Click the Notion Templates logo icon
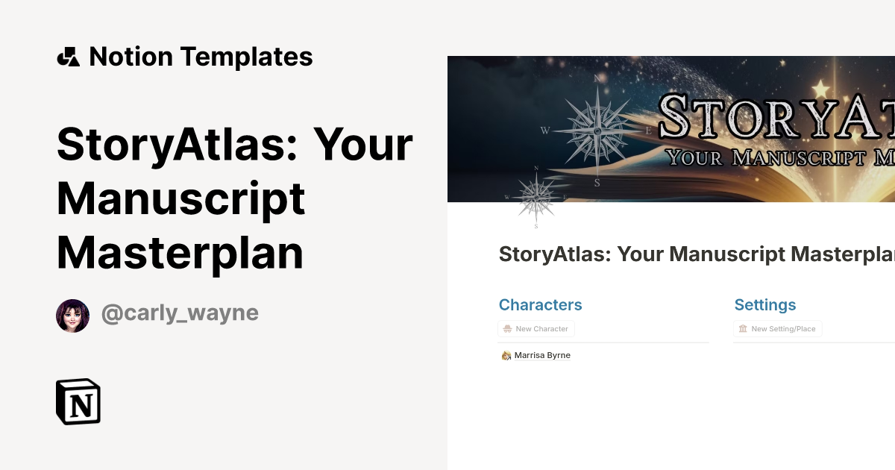 tap(68, 56)
